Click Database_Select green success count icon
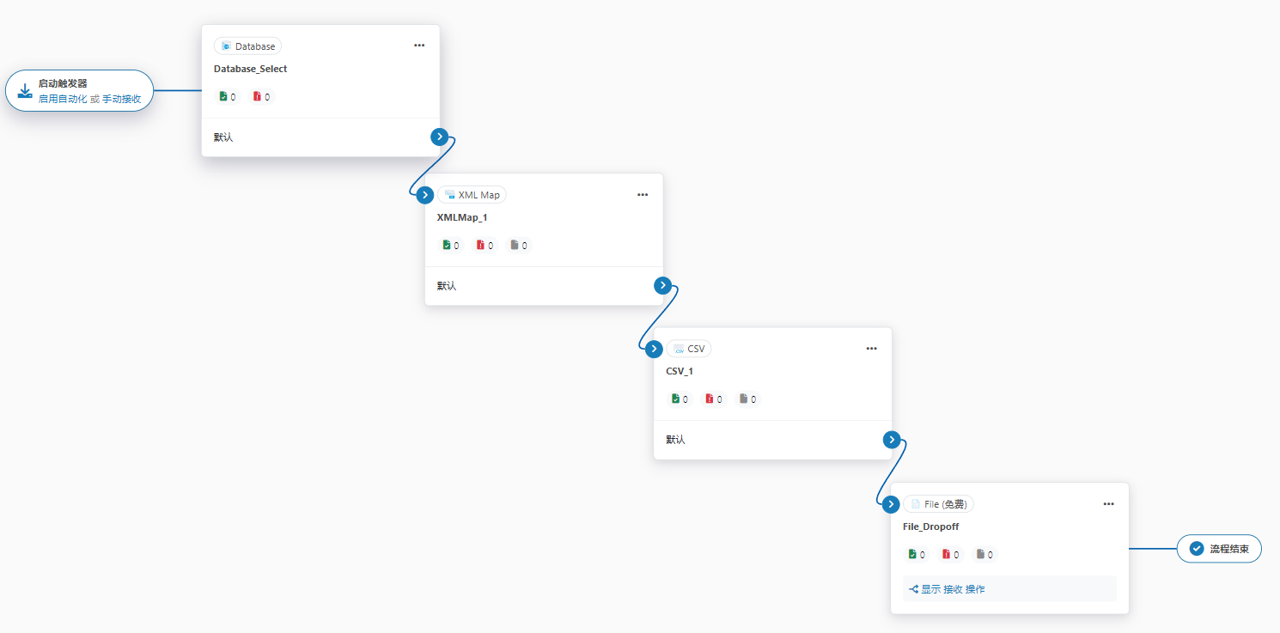The image size is (1280, 633). [223, 97]
